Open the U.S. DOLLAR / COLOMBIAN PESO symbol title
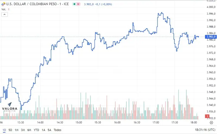 37,4
